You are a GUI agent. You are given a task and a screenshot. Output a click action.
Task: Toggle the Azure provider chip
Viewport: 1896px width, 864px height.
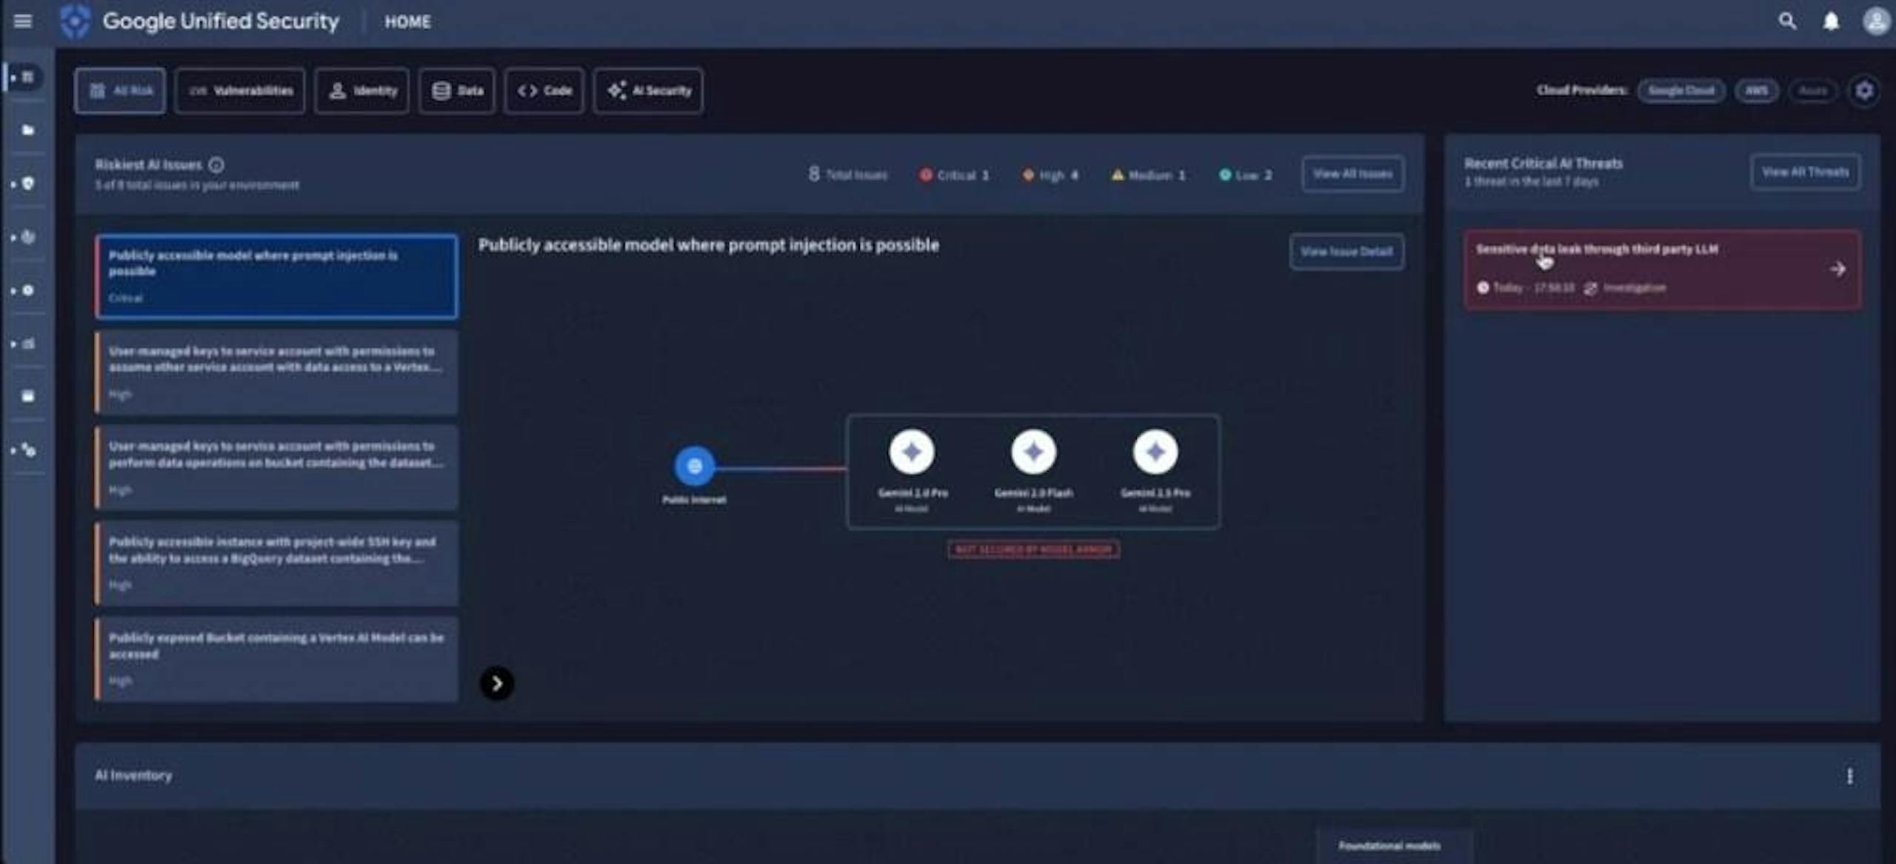tap(1812, 90)
